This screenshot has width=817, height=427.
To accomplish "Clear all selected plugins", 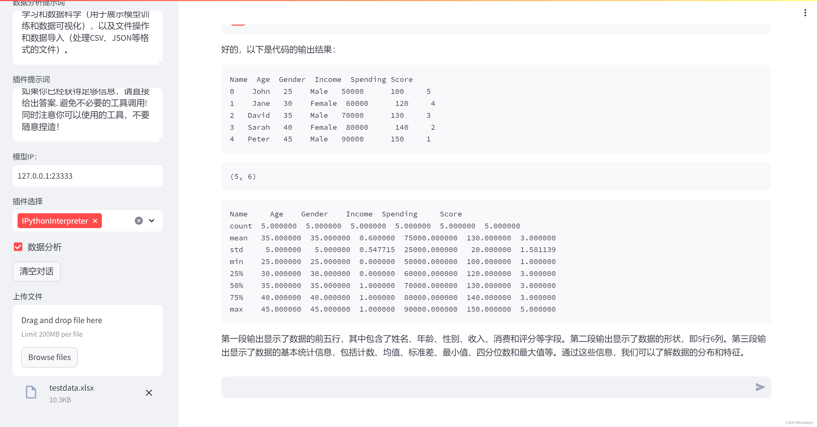I will pos(139,221).
